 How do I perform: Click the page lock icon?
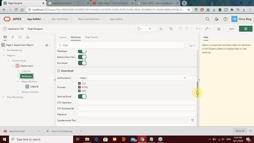[171, 29]
